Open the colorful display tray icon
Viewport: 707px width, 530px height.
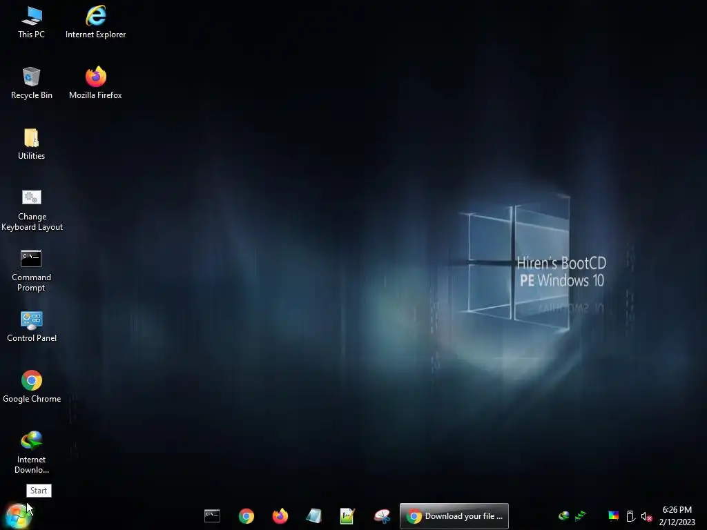pos(613,516)
